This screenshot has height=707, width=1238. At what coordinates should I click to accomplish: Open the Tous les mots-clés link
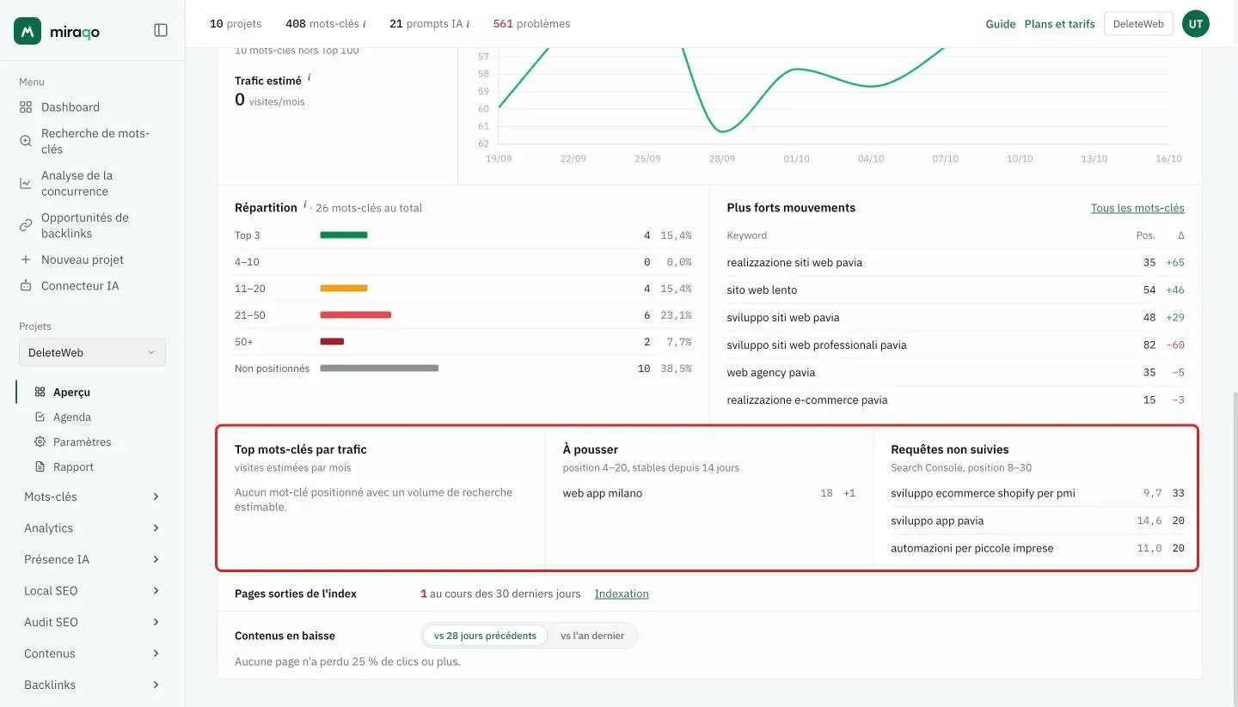pyautogui.click(x=1137, y=208)
